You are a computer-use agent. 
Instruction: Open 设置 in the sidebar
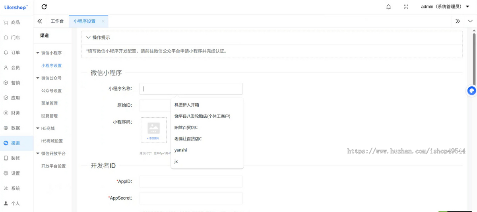[17, 173]
